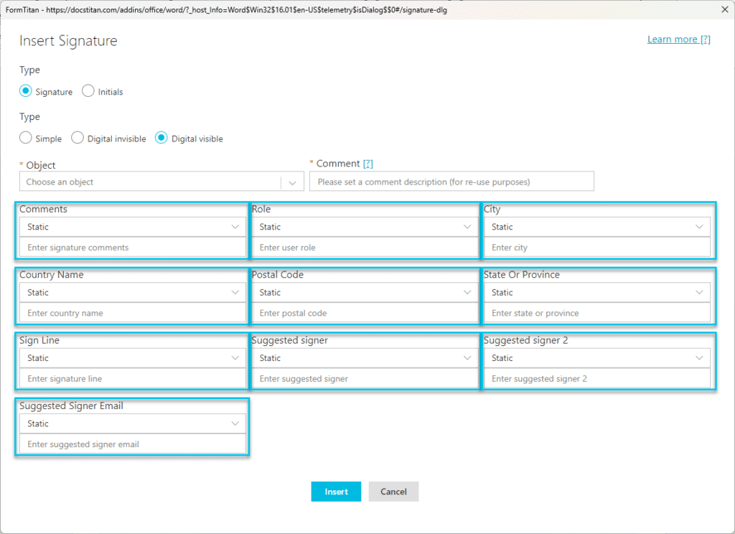The image size is (735, 534).
Task: Expand the Comments Static dropdown
Action: click(132, 227)
